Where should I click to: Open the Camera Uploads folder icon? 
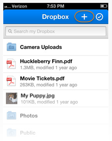pos(11,47)
